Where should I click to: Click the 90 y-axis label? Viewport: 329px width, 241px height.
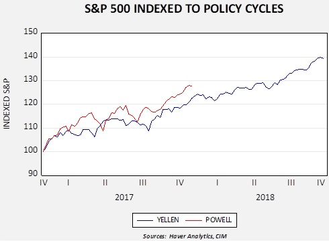33,173
